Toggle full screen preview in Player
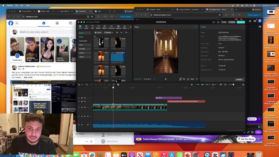This screenshot has height=157, width=279. pos(197,79)
